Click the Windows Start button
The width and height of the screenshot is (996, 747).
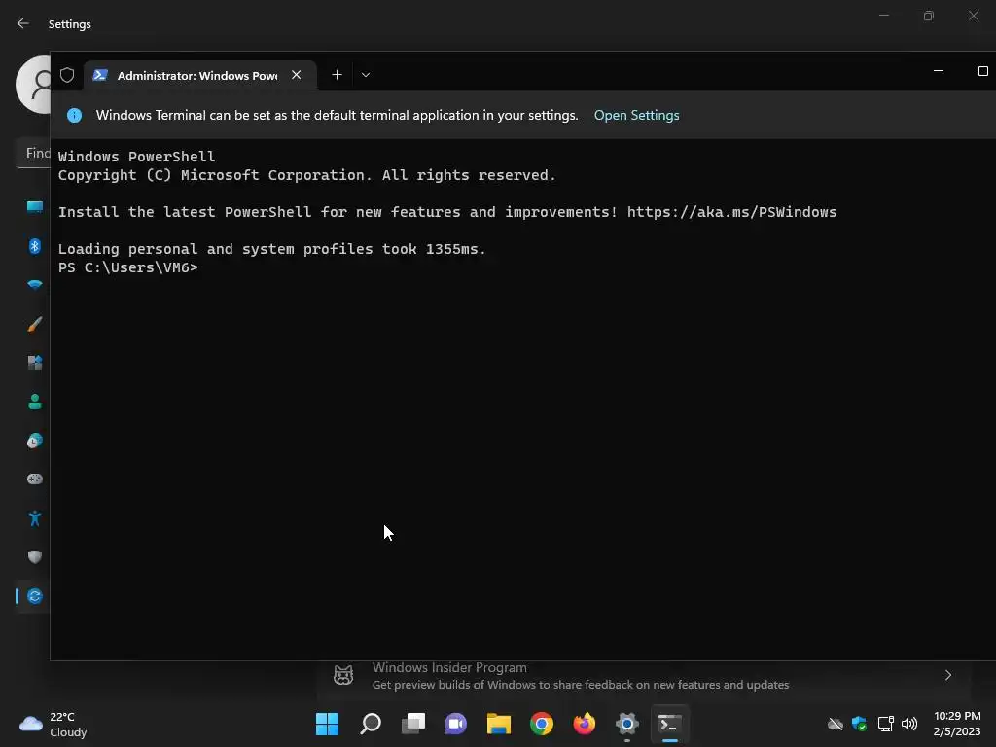327,724
